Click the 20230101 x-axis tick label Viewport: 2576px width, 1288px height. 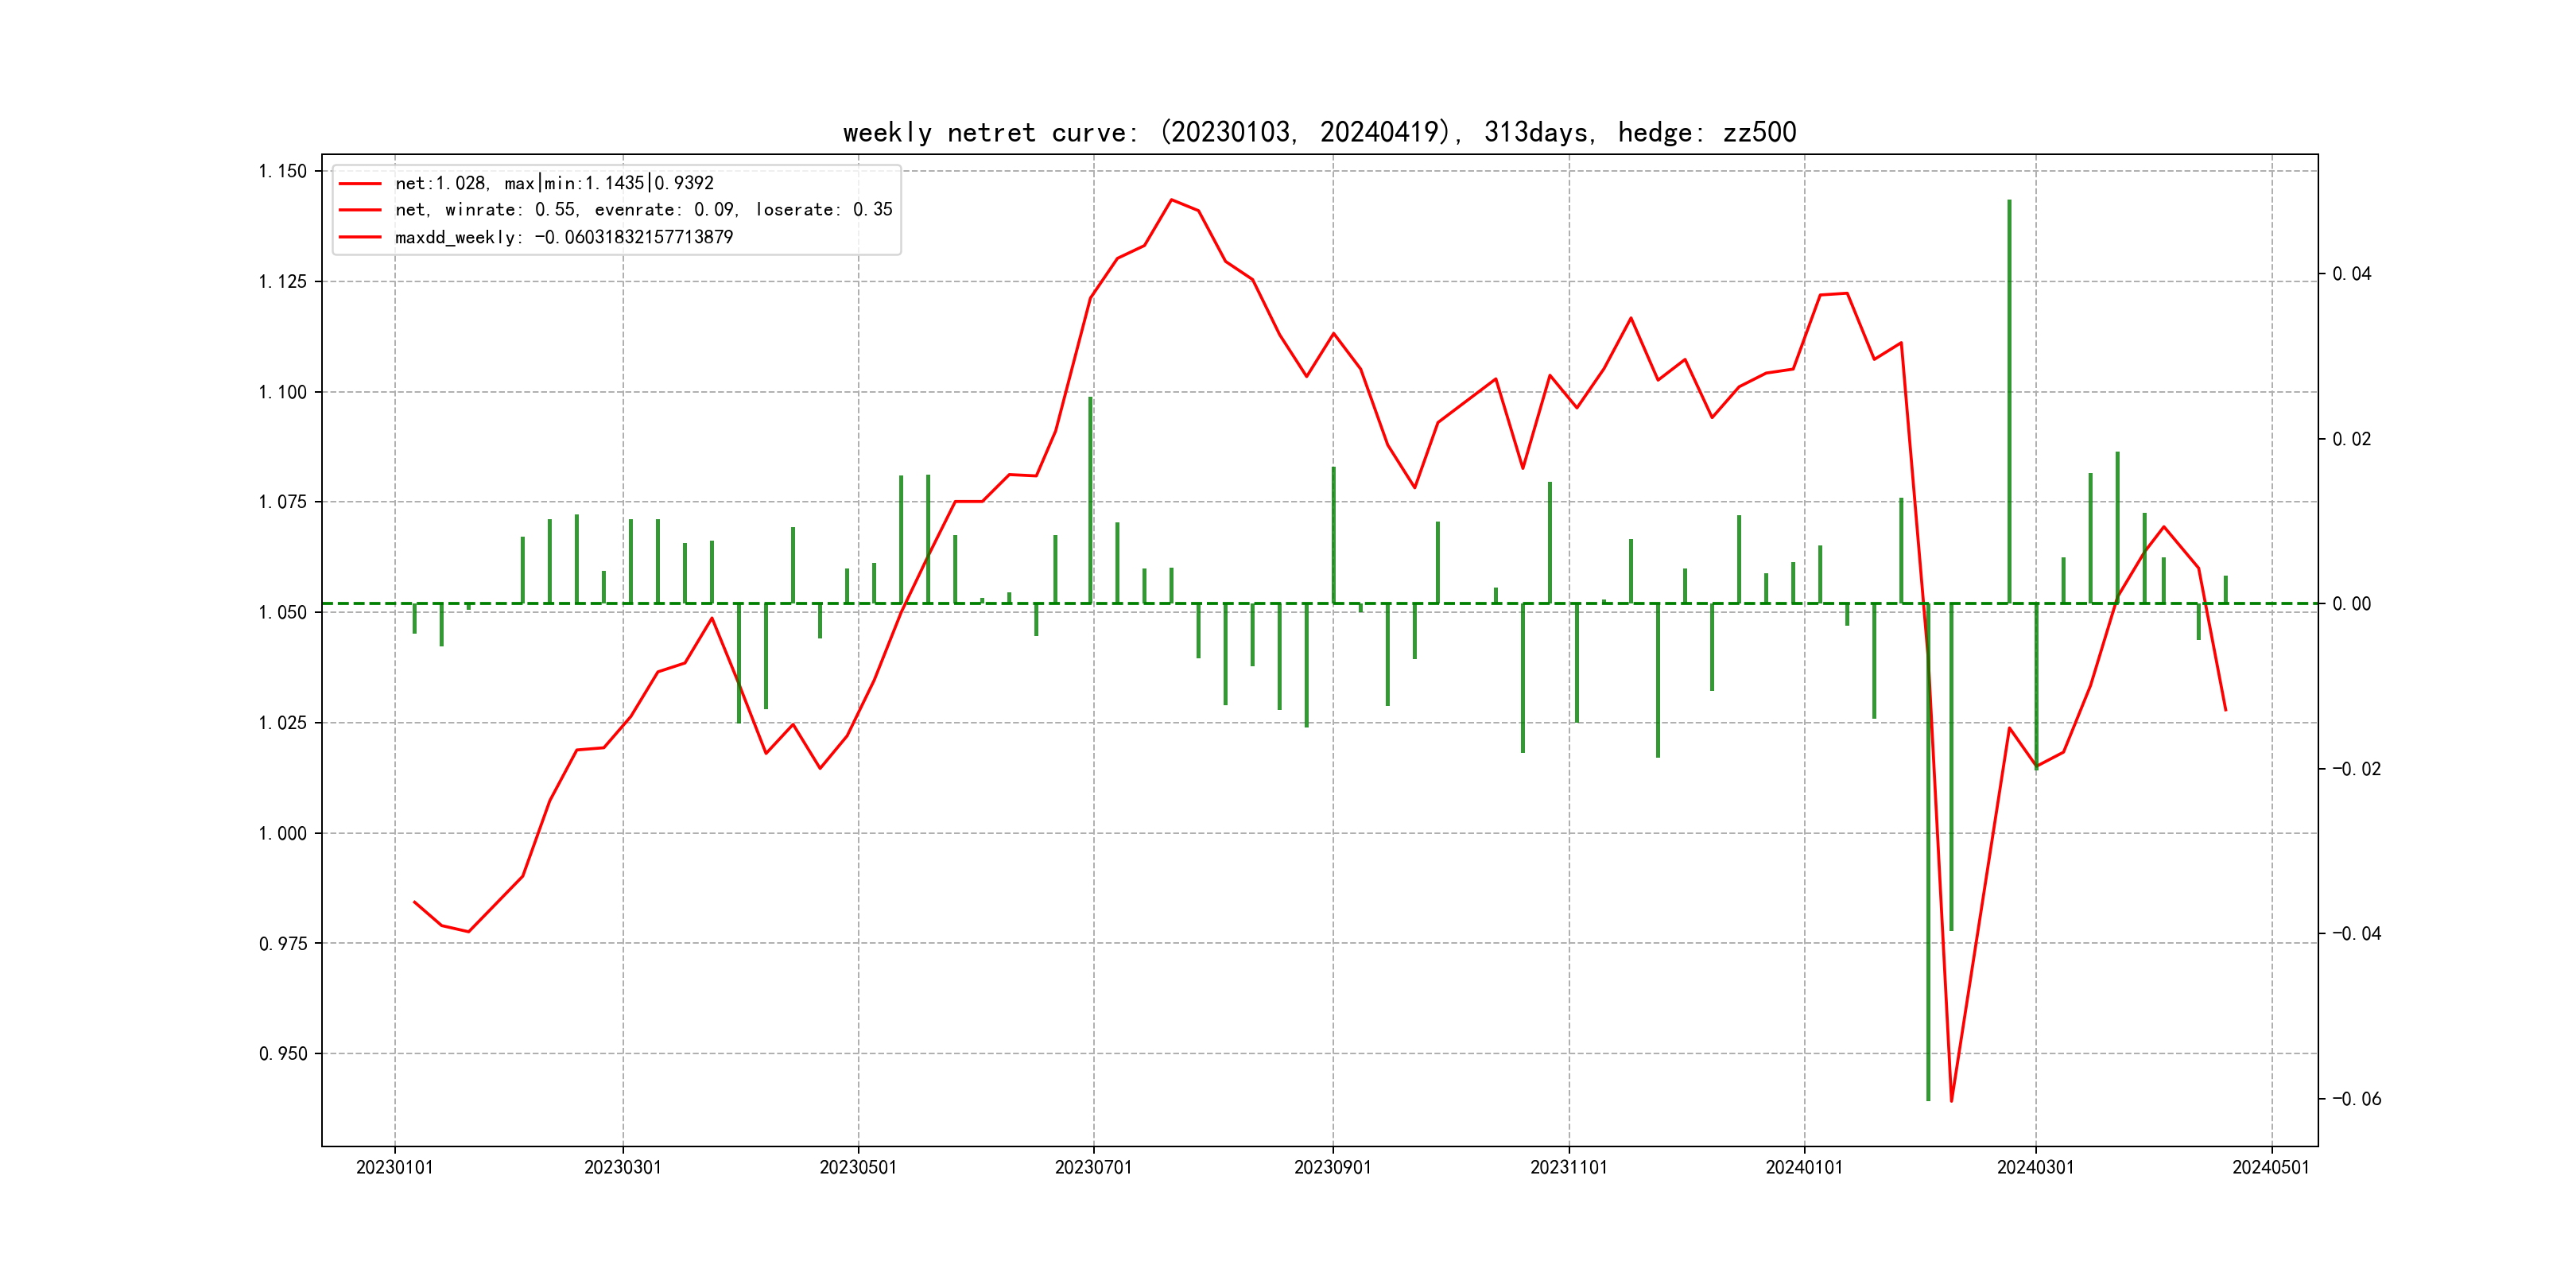pyautogui.click(x=394, y=1167)
